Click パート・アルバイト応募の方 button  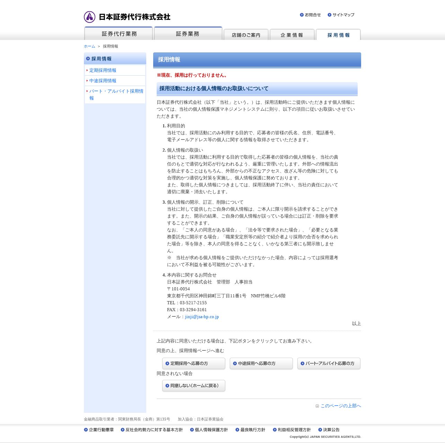[329, 364]
